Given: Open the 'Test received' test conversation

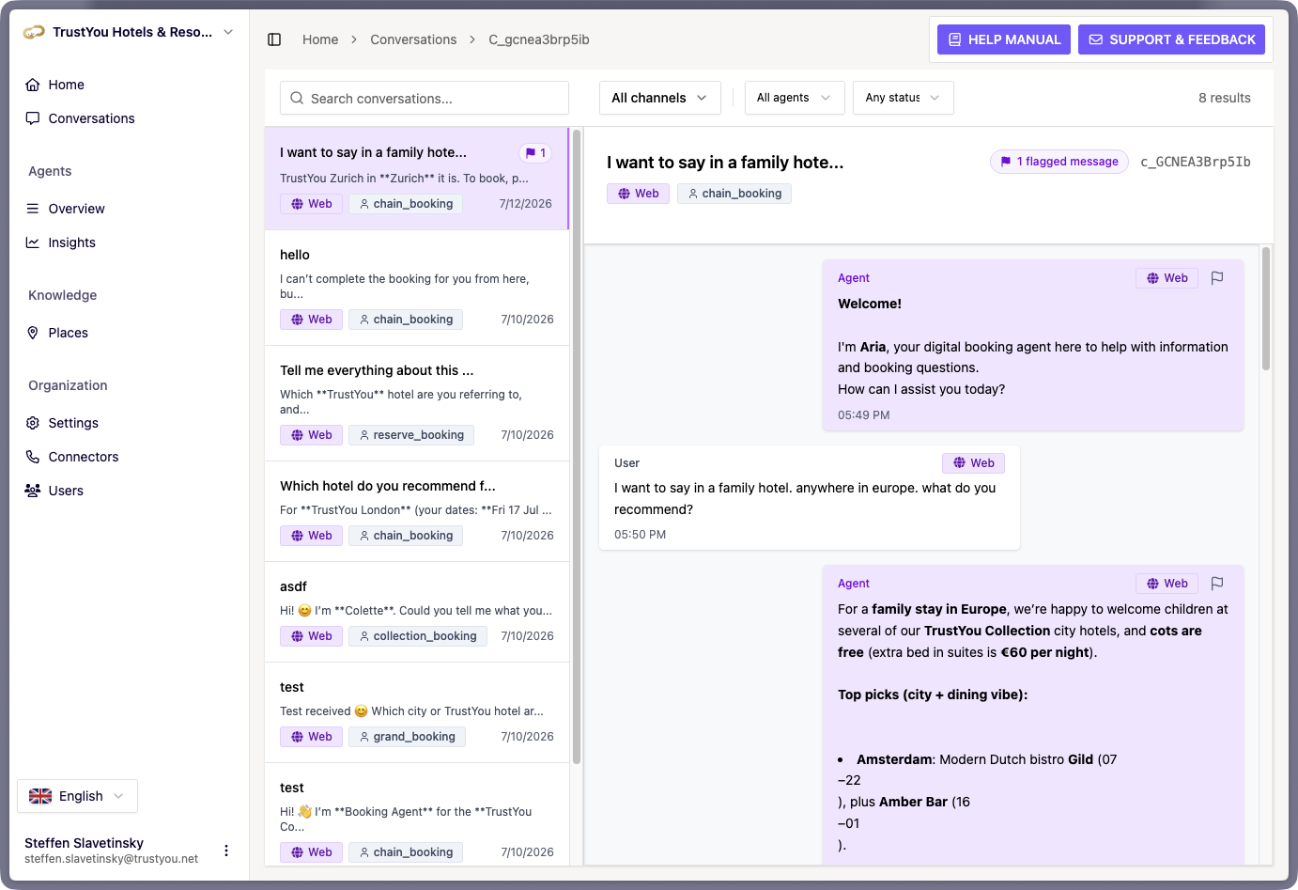Looking at the screenshot, I should coord(417,712).
